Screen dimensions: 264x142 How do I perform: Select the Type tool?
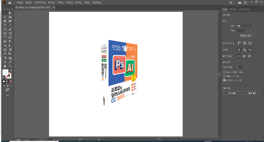pyautogui.click(x=5, y=25)
